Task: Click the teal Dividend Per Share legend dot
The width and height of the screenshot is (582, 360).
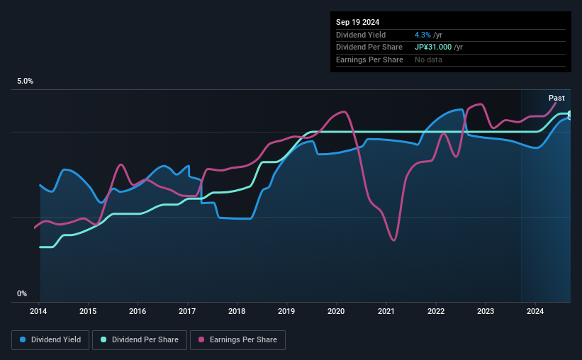Action: (103, 339)
